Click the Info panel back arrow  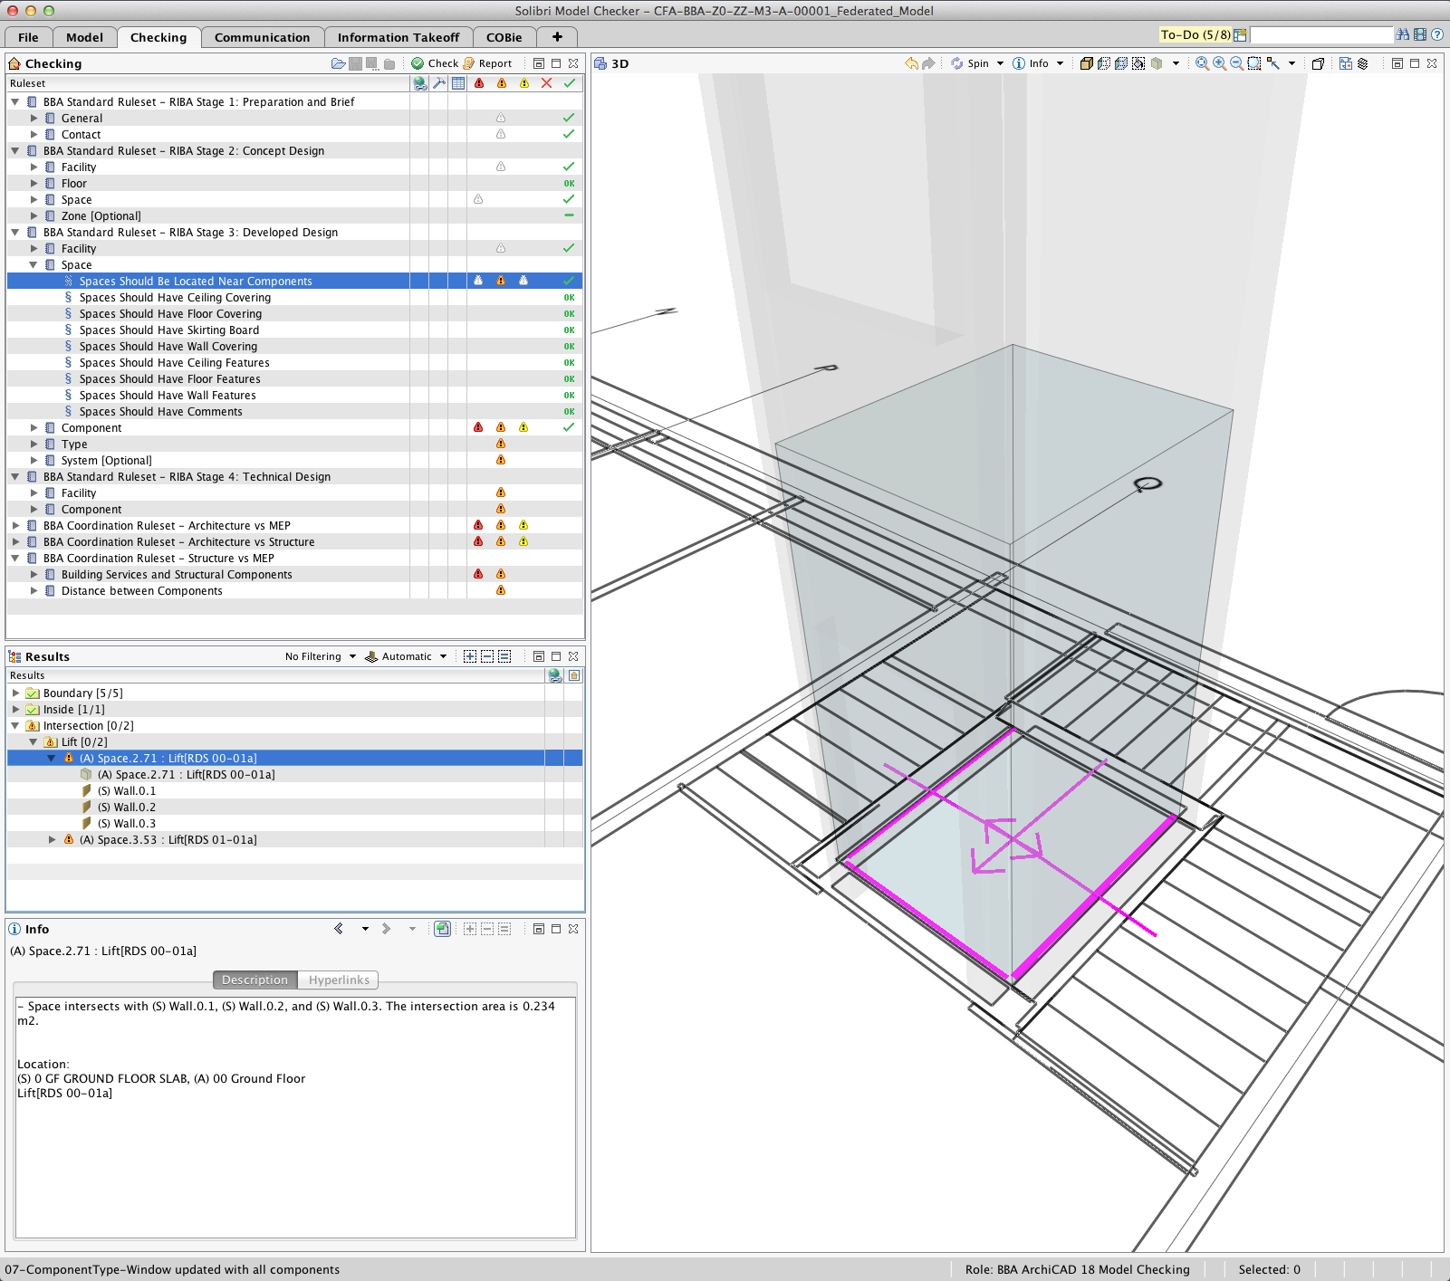[339, 929]
